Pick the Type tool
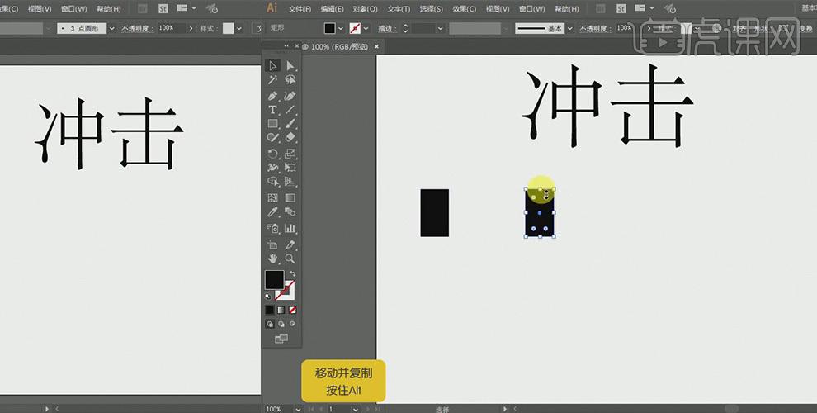817x413 pixels. click(x=272, y=110)
